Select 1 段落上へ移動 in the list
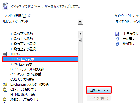Screen dimensions: 140x103 click(x=22, y=39)
